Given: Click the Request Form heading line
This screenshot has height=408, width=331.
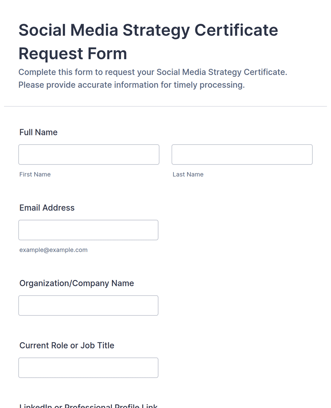Looking at the screenshot, I should (x=73, y=54).
